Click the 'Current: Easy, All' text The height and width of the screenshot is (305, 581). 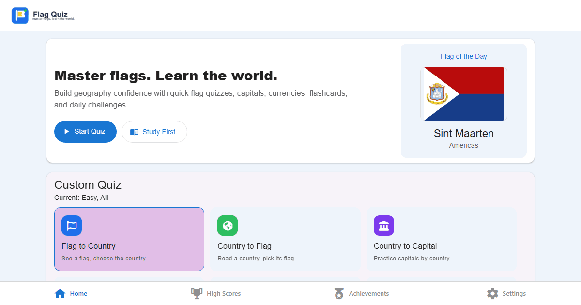coord(81,198)
